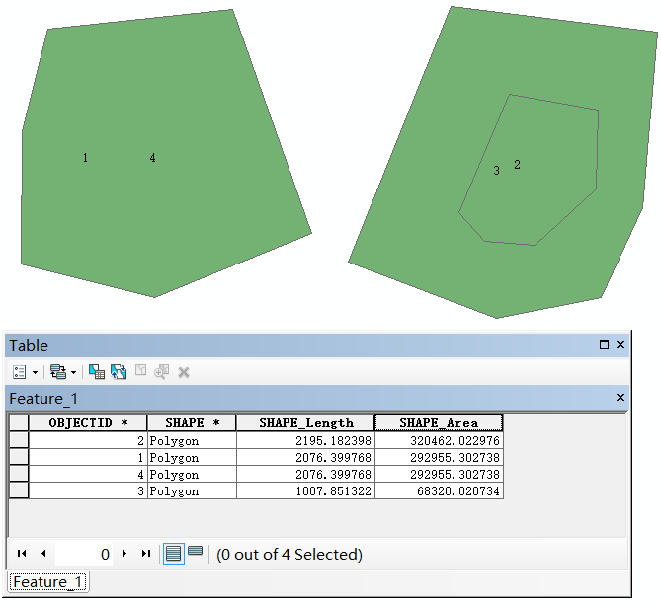Click map label 3 in inner polygon
661x603 pixels.
tap(497, 171)
